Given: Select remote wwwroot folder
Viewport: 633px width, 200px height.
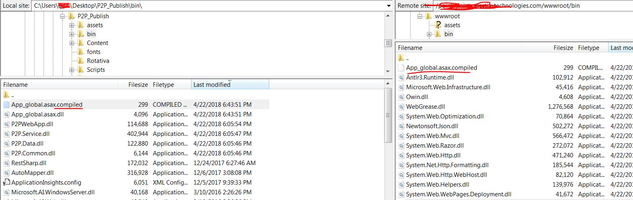Looking at the screenshot, I should point(447,16).
